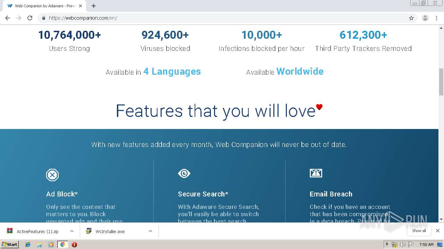The height and width of the screenshot is (249, 444).
Task: Click the page vertical scrollbar thumb
Action: point(441,82)
